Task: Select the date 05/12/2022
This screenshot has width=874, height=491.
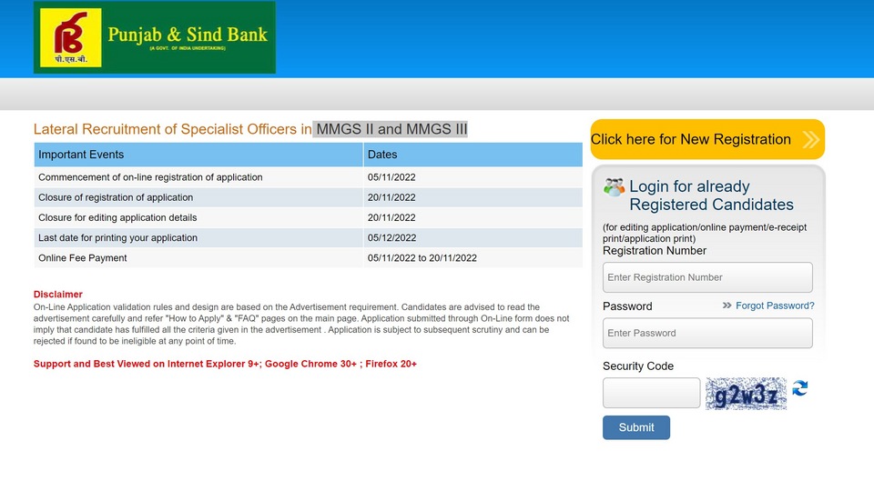Action: (391, 237)
